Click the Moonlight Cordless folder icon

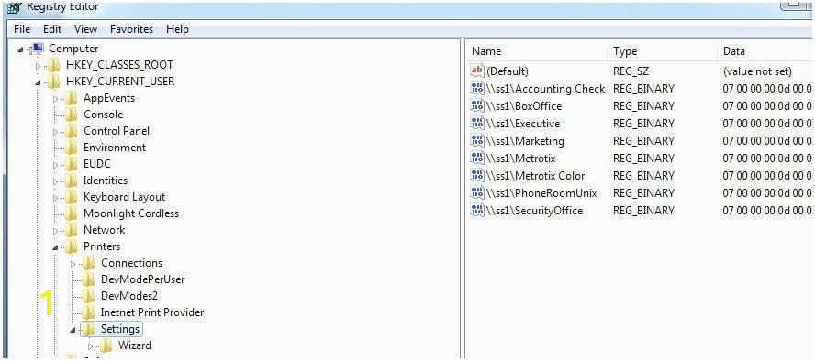pos(72,213)
